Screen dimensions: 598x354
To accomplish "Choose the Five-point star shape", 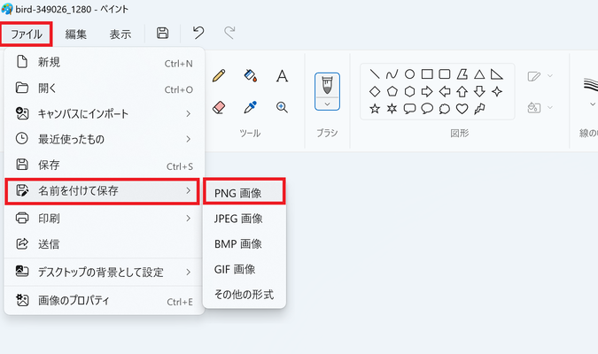I will [375, 109].
